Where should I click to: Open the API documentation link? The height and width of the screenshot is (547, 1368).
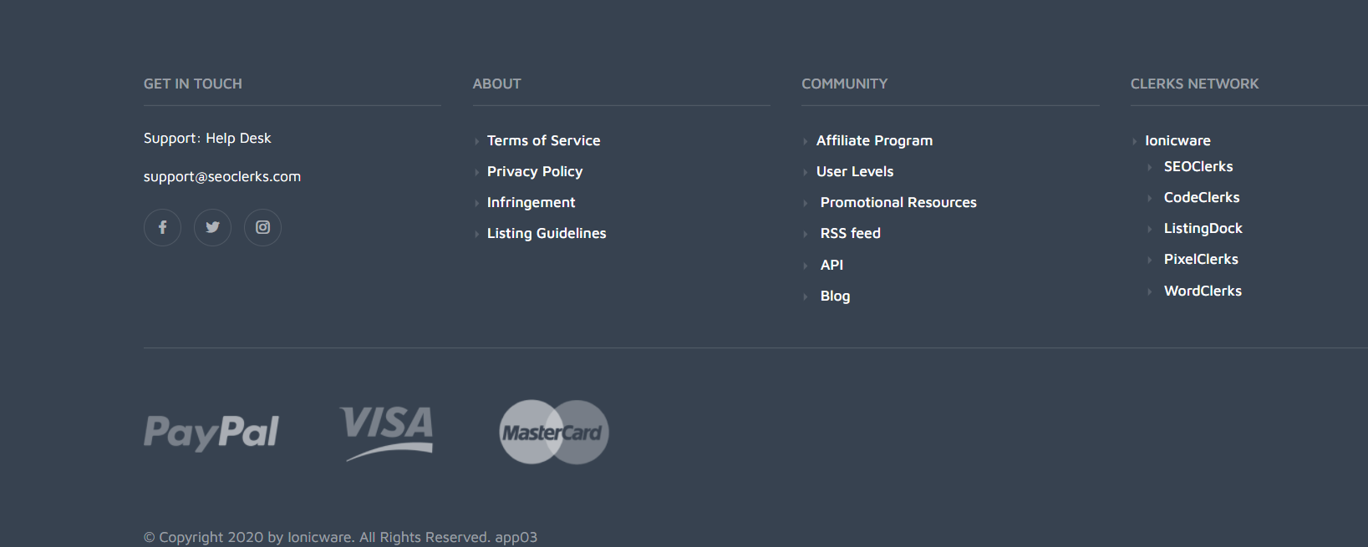click(831, 266)
